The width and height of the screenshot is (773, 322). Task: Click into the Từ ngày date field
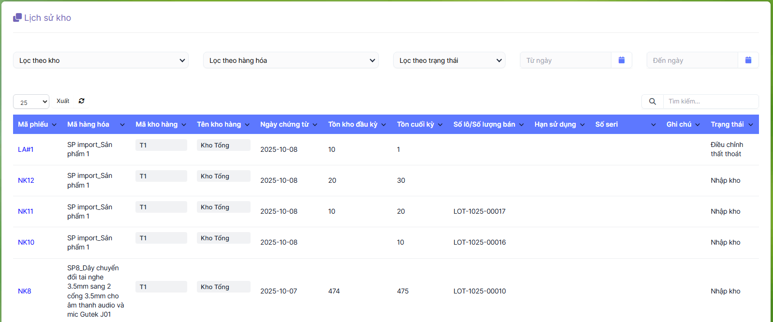(565, 60)
